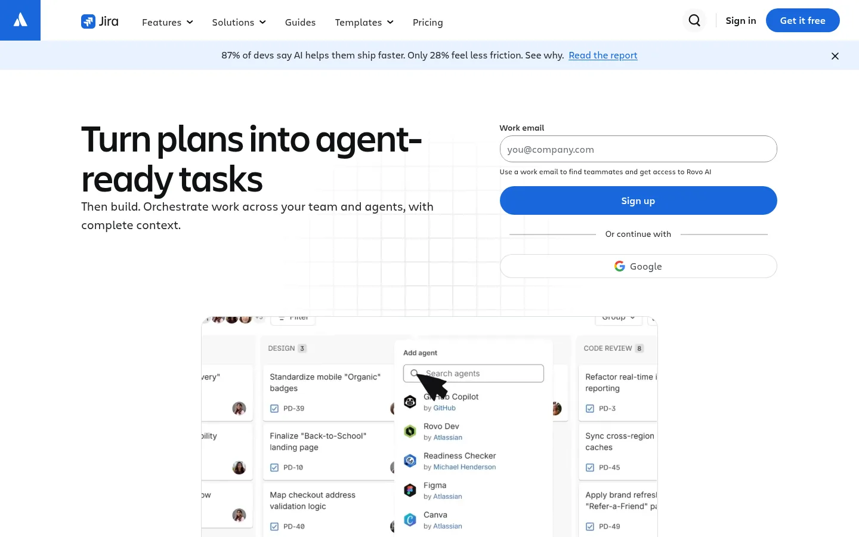Click the Sign in link

741,20
